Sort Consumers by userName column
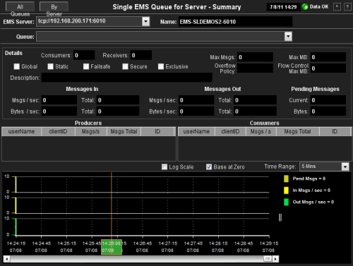 click(x=196, y=131)
